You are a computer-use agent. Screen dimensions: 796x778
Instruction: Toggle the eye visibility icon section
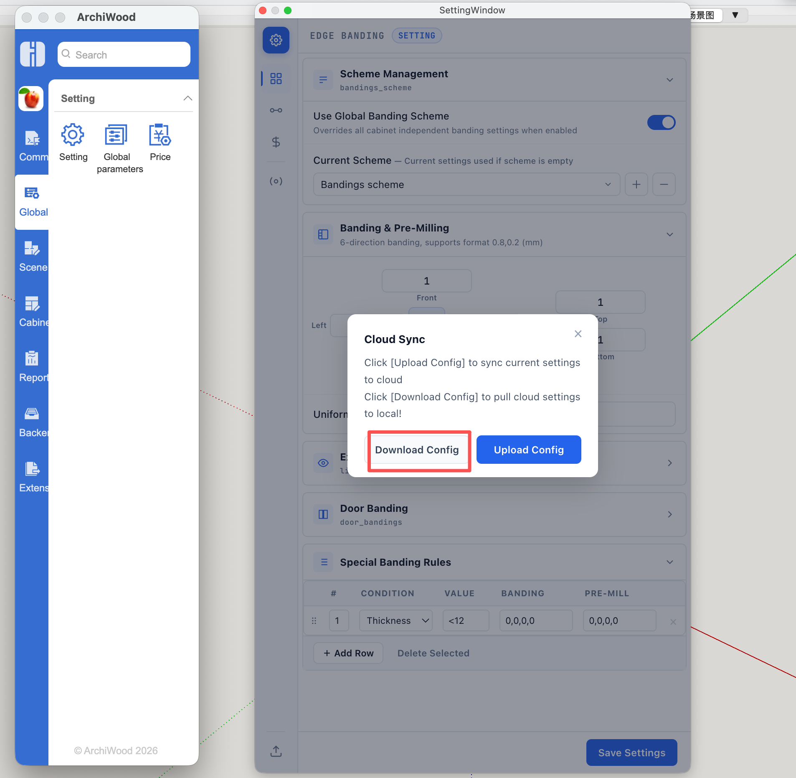(323, 463)
